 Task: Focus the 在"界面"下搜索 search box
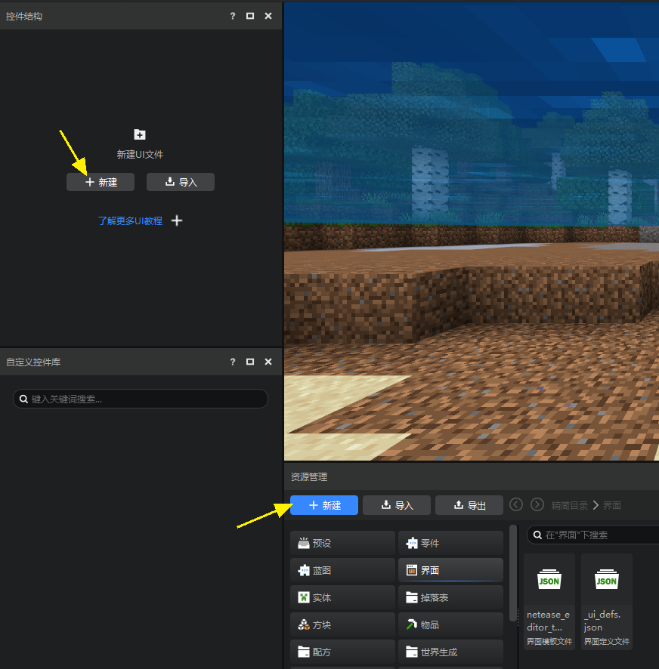[594, 535]
